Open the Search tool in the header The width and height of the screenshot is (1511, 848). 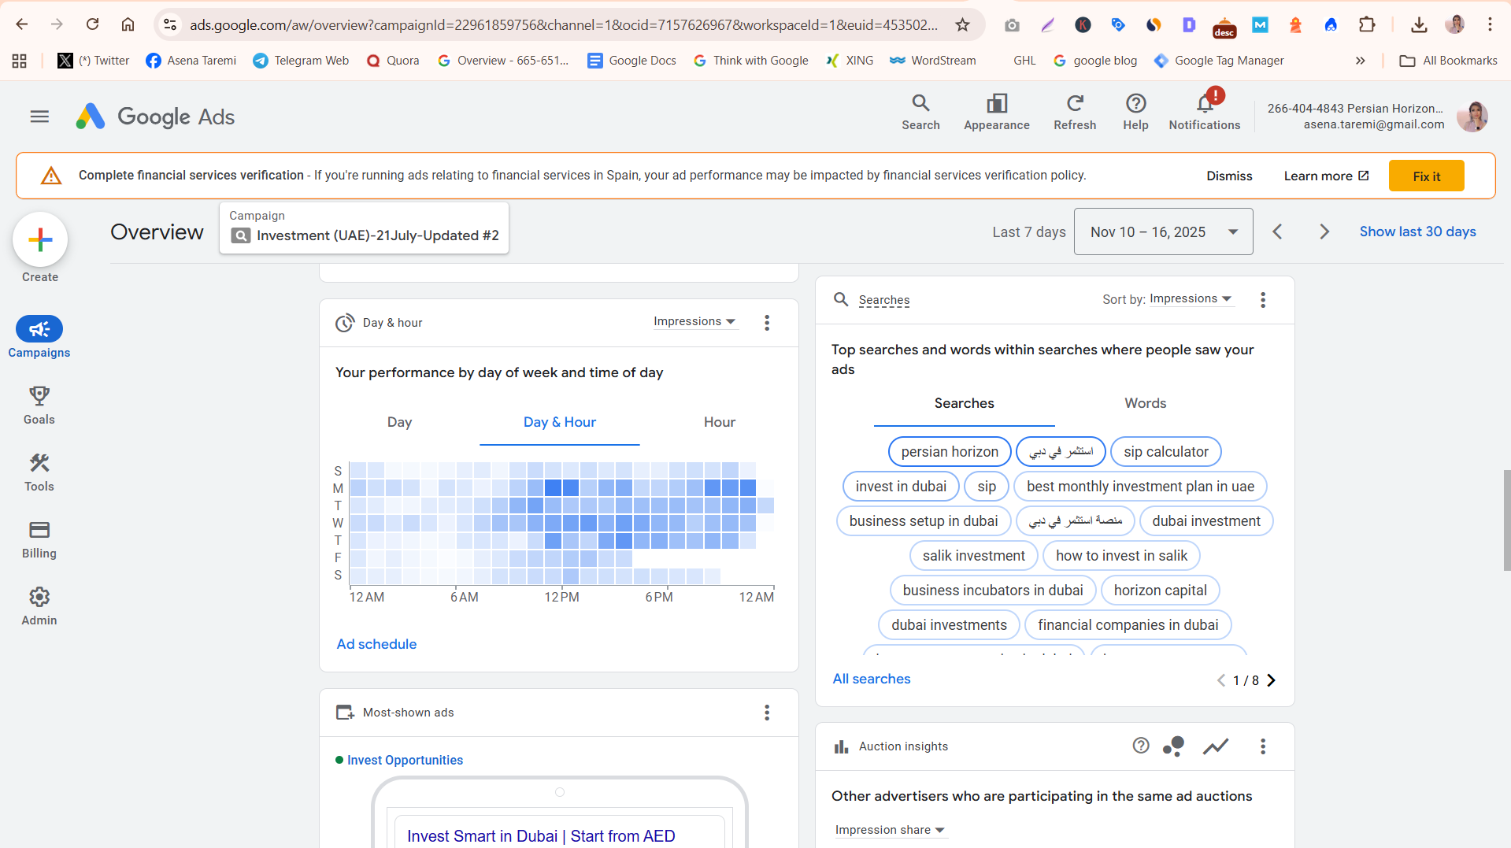pos(920,112)
